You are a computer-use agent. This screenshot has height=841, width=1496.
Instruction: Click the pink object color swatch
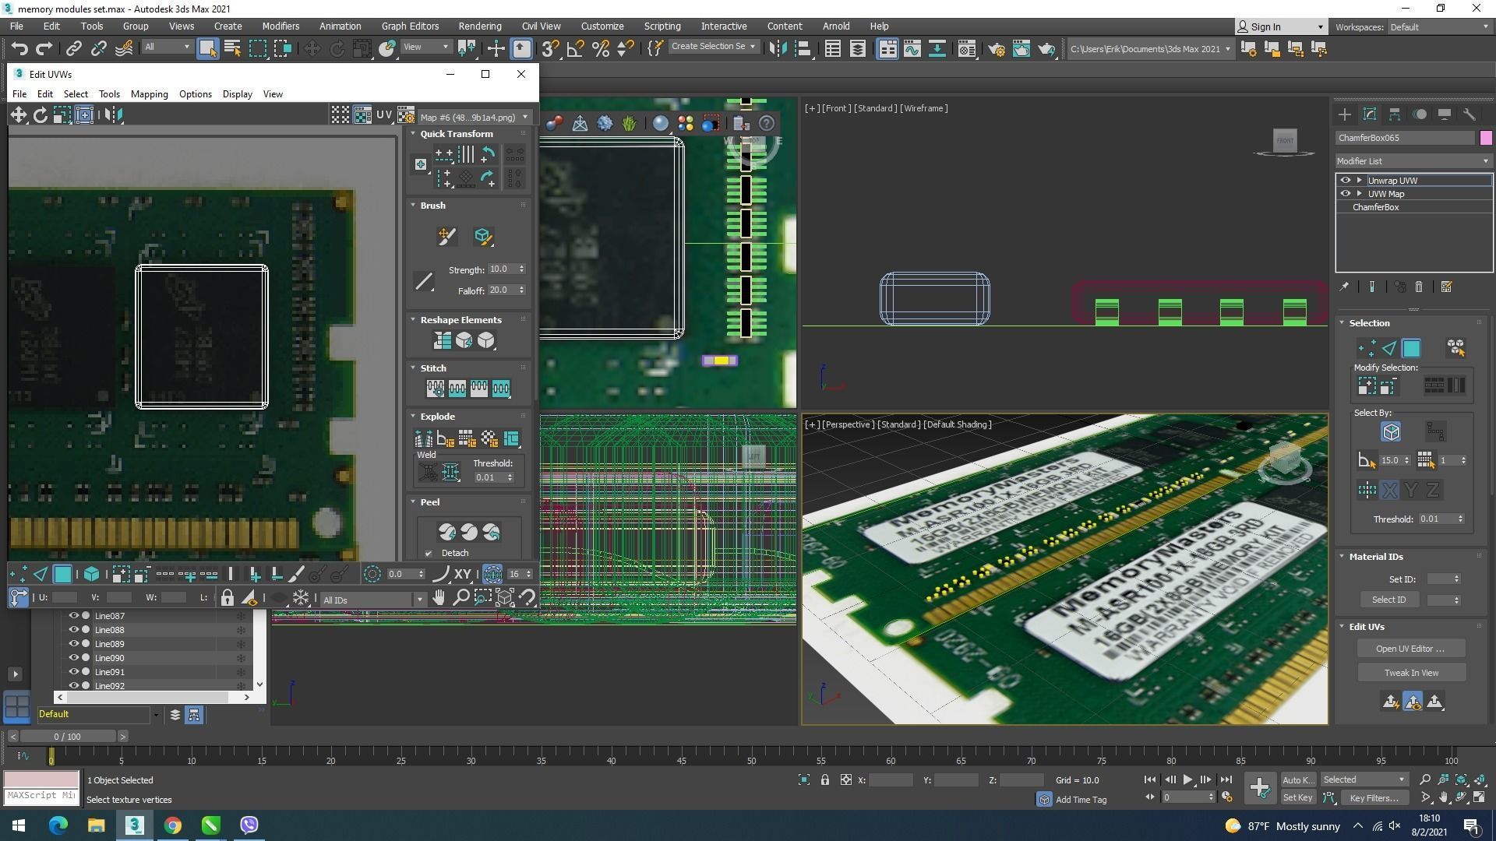click(1485, 138)
